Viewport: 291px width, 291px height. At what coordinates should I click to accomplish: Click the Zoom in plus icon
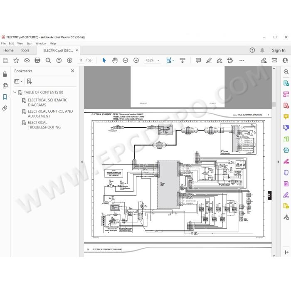point(136,60)
